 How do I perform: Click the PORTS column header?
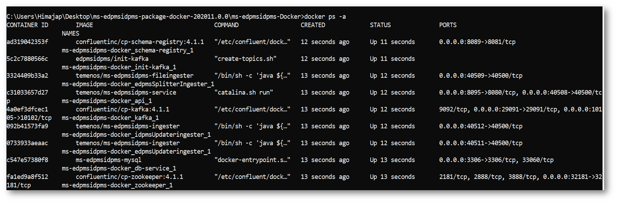[448, 25]
